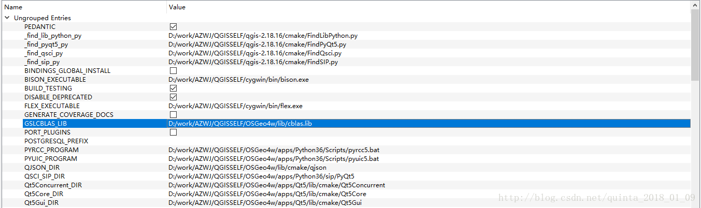Select the PYUIC_PROGRAM entry name
Screen dimensions: 701x208
[51, 159]
